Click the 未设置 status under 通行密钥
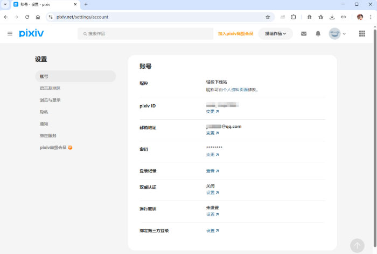Image resolution: width=377 pixels, height=254 pixels. [212, 207]
